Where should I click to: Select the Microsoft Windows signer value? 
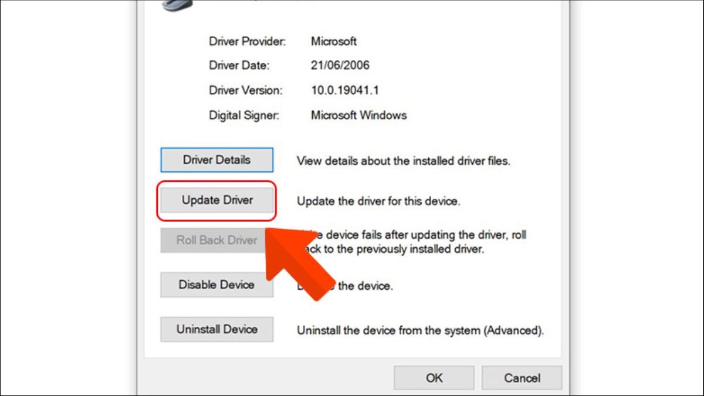(x=359, y=115)
